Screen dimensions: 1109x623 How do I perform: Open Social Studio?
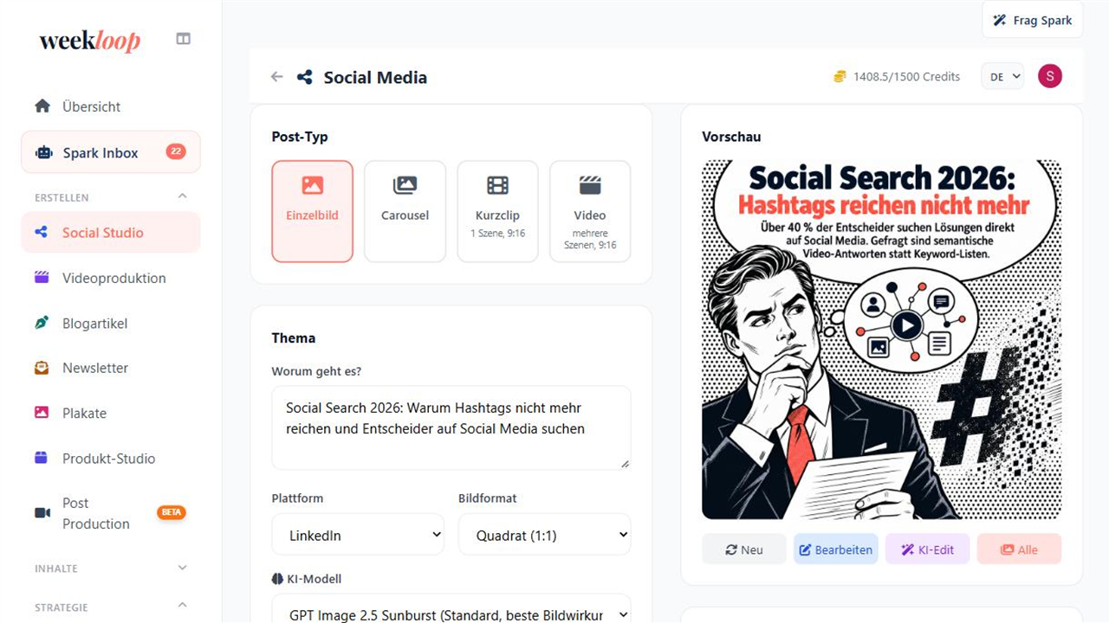111,232
